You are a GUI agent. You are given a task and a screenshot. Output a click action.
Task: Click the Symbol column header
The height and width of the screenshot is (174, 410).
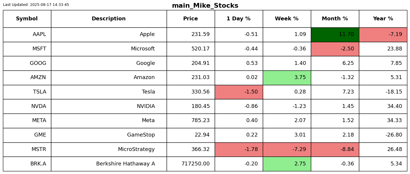[27, 19]
